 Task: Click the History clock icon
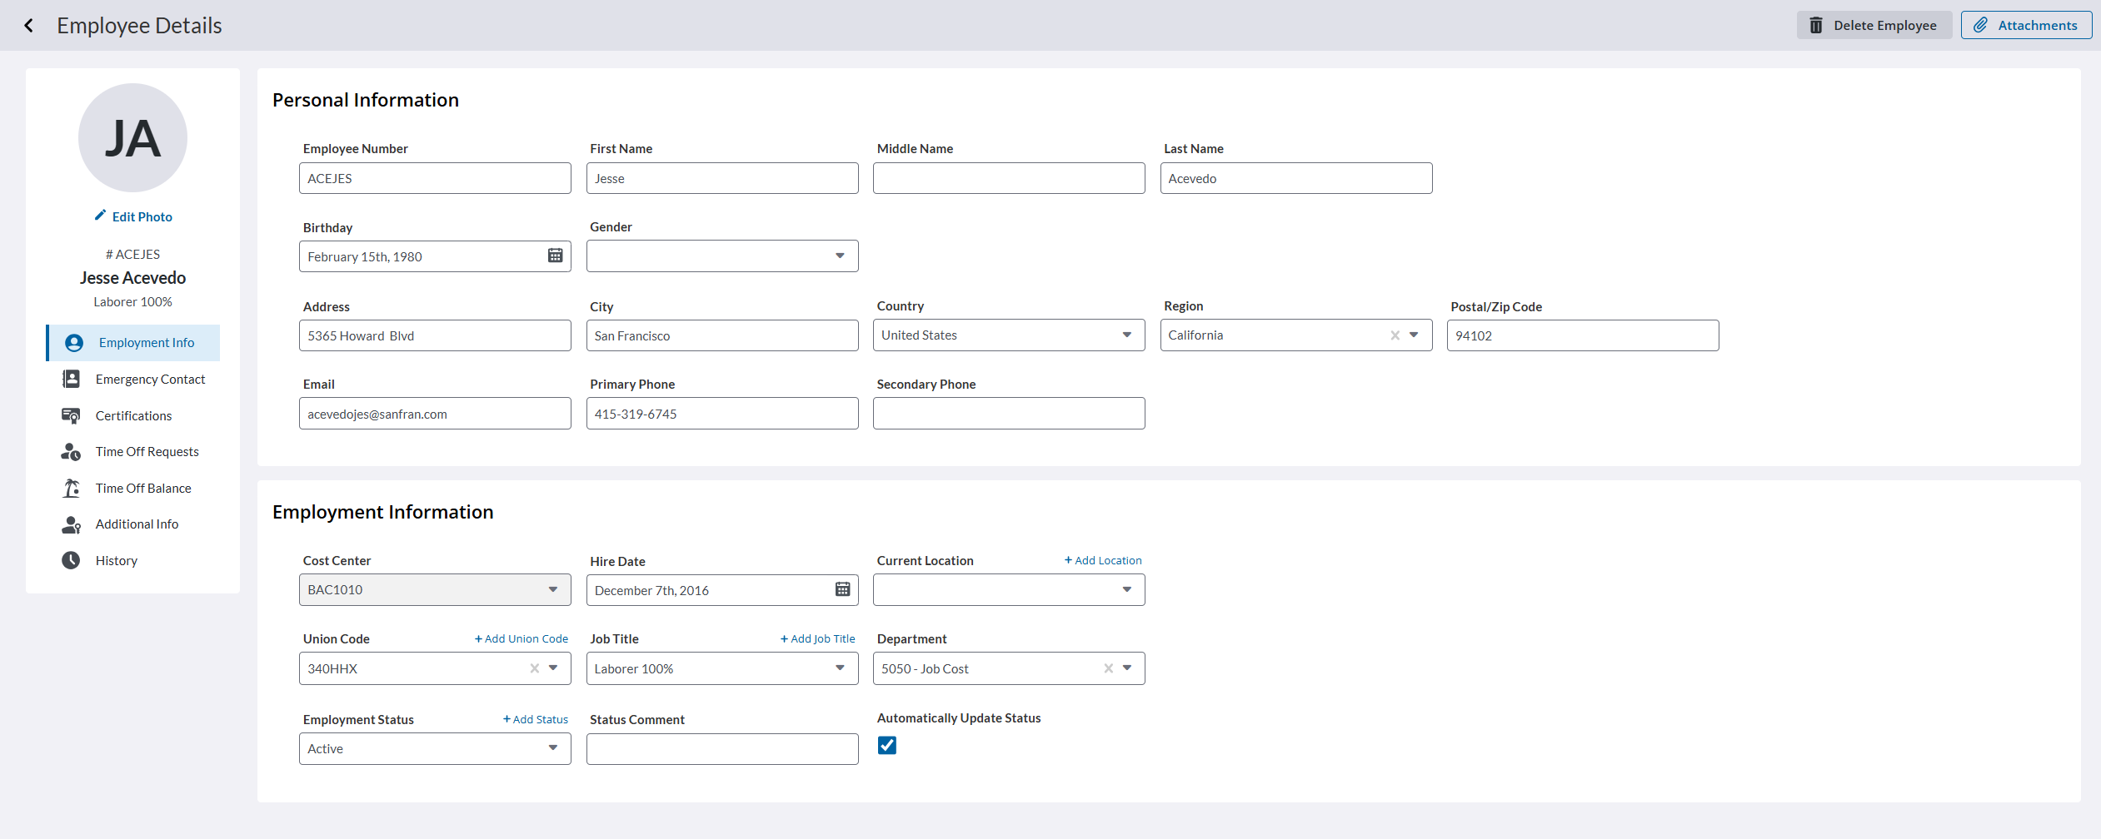pyautogui.click(x=72, y=560)
